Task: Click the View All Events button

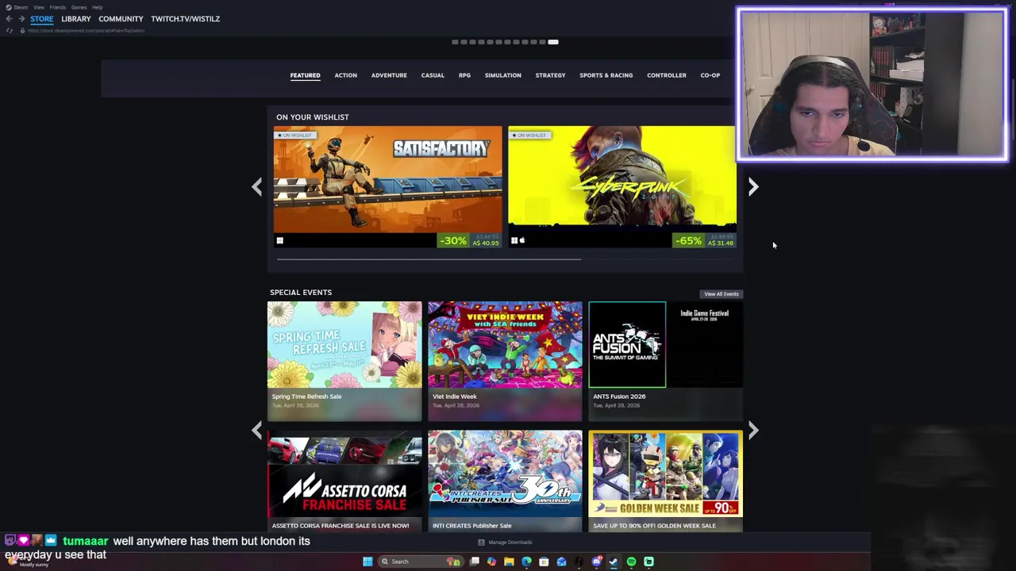Action: [722, 294]
